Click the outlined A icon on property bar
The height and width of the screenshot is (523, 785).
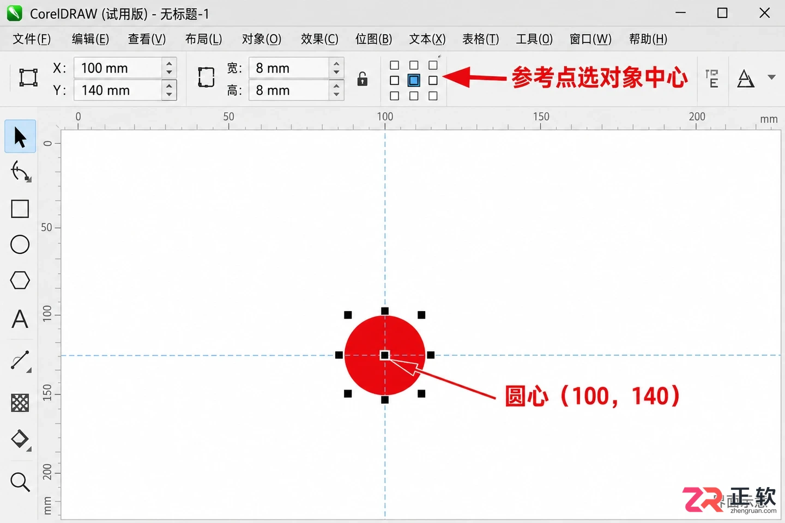[x=746, y=78]
